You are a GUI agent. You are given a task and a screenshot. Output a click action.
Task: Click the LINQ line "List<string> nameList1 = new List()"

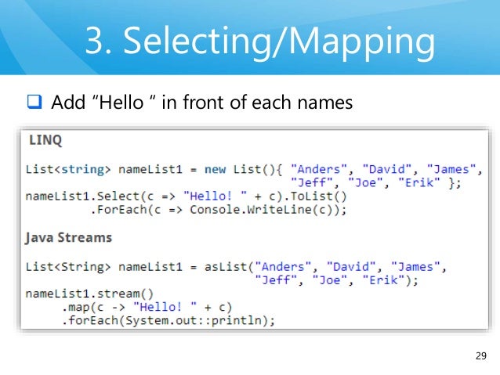point(254,169)
